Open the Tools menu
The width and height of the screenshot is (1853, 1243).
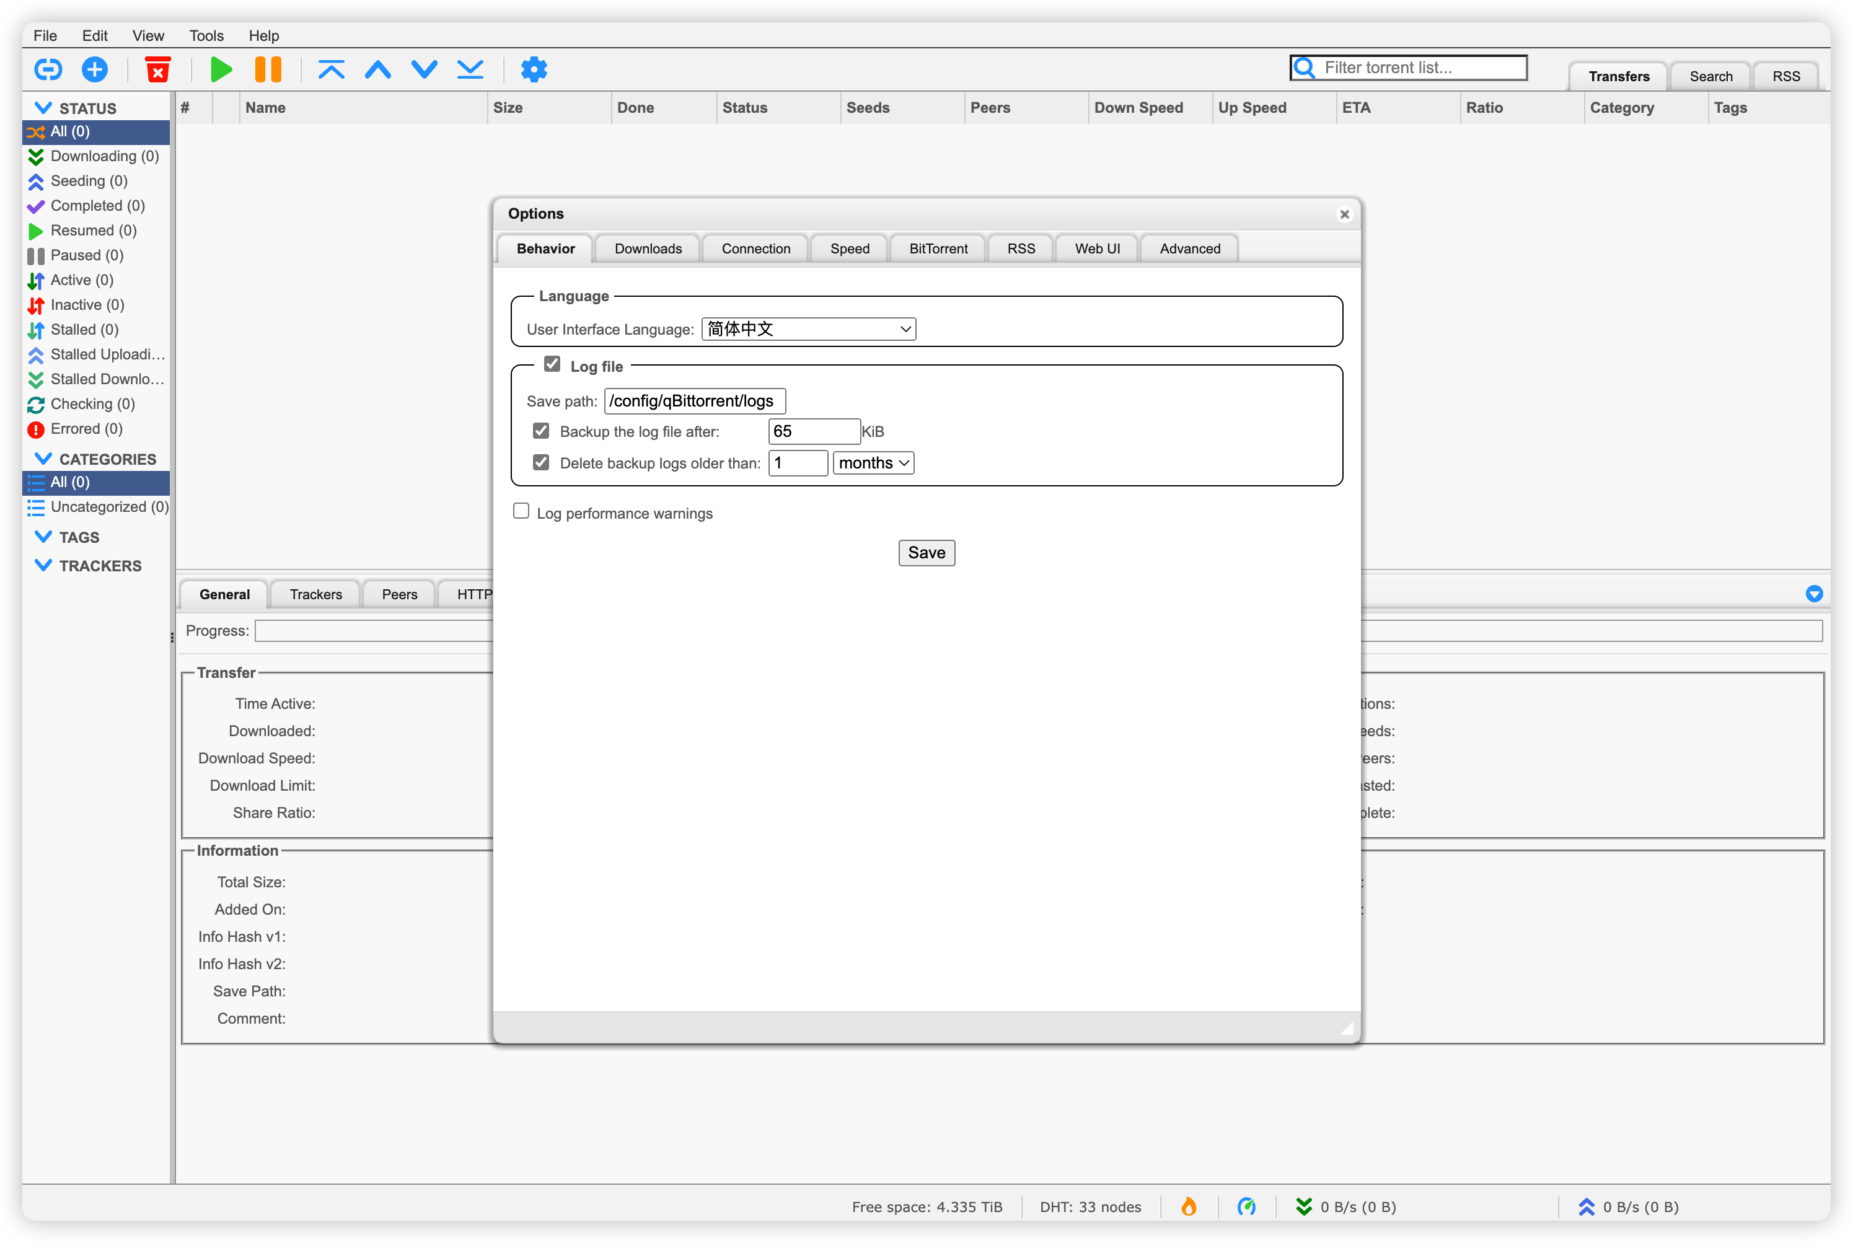206,36
